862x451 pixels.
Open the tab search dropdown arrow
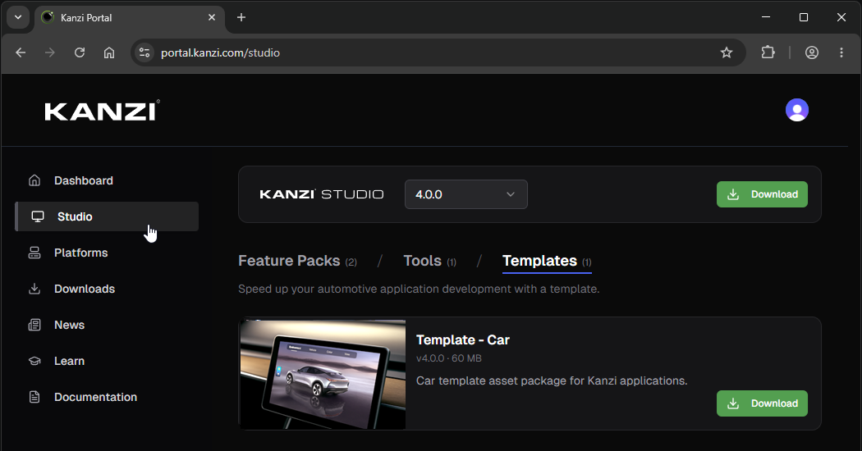coord(18,17)
